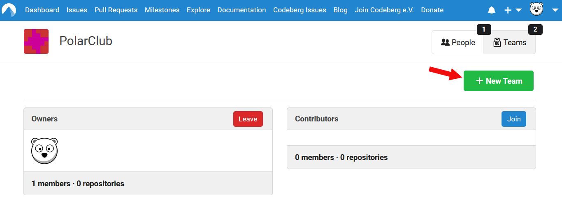Open the Explore page
562x201 pixels.
(198, 10)
